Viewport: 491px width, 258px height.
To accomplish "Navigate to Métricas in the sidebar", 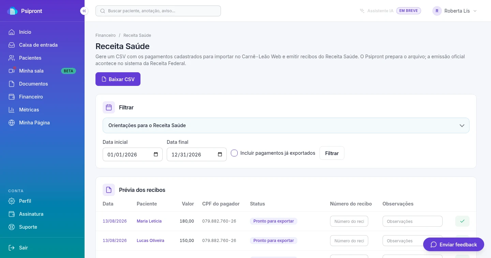I will [42, 110].
